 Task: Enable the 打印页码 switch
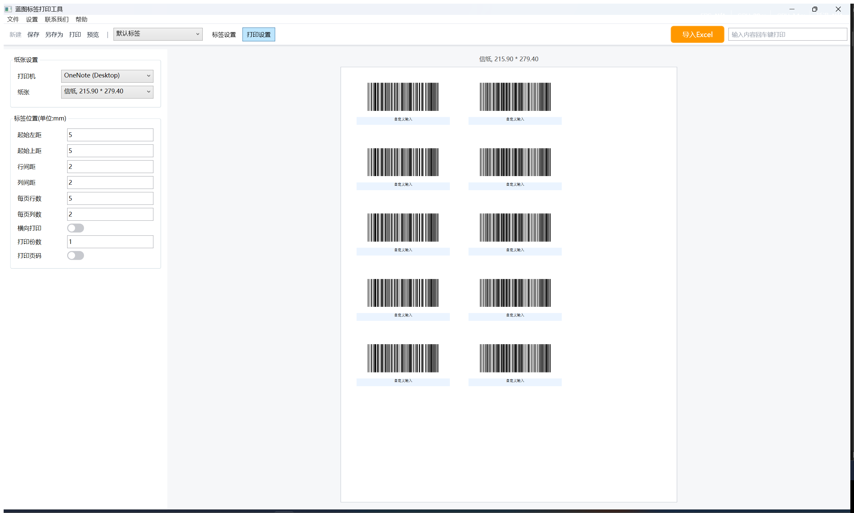tap(76, 256)
